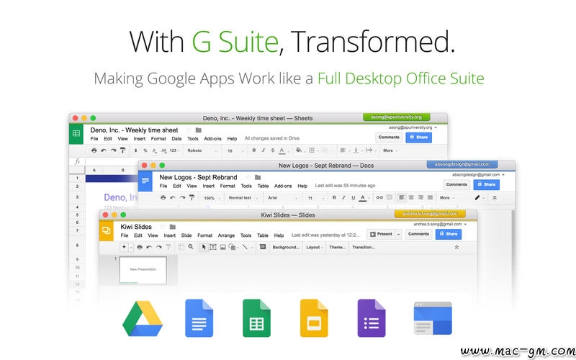Open the Table menu in Docs

[x=263, y=186]
